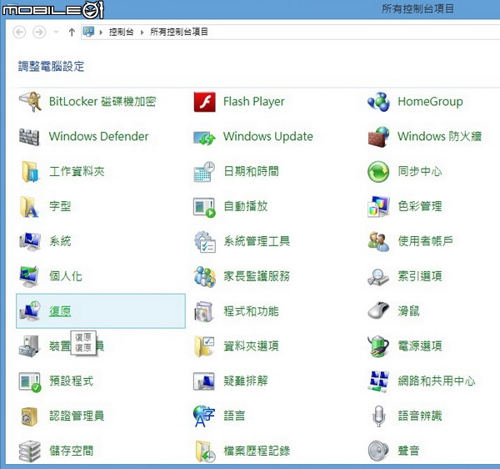Click the 檔案歷程記錄 link text
This screenshot has width=500, height=469.
pyautogui.click(x=257, y=451)
